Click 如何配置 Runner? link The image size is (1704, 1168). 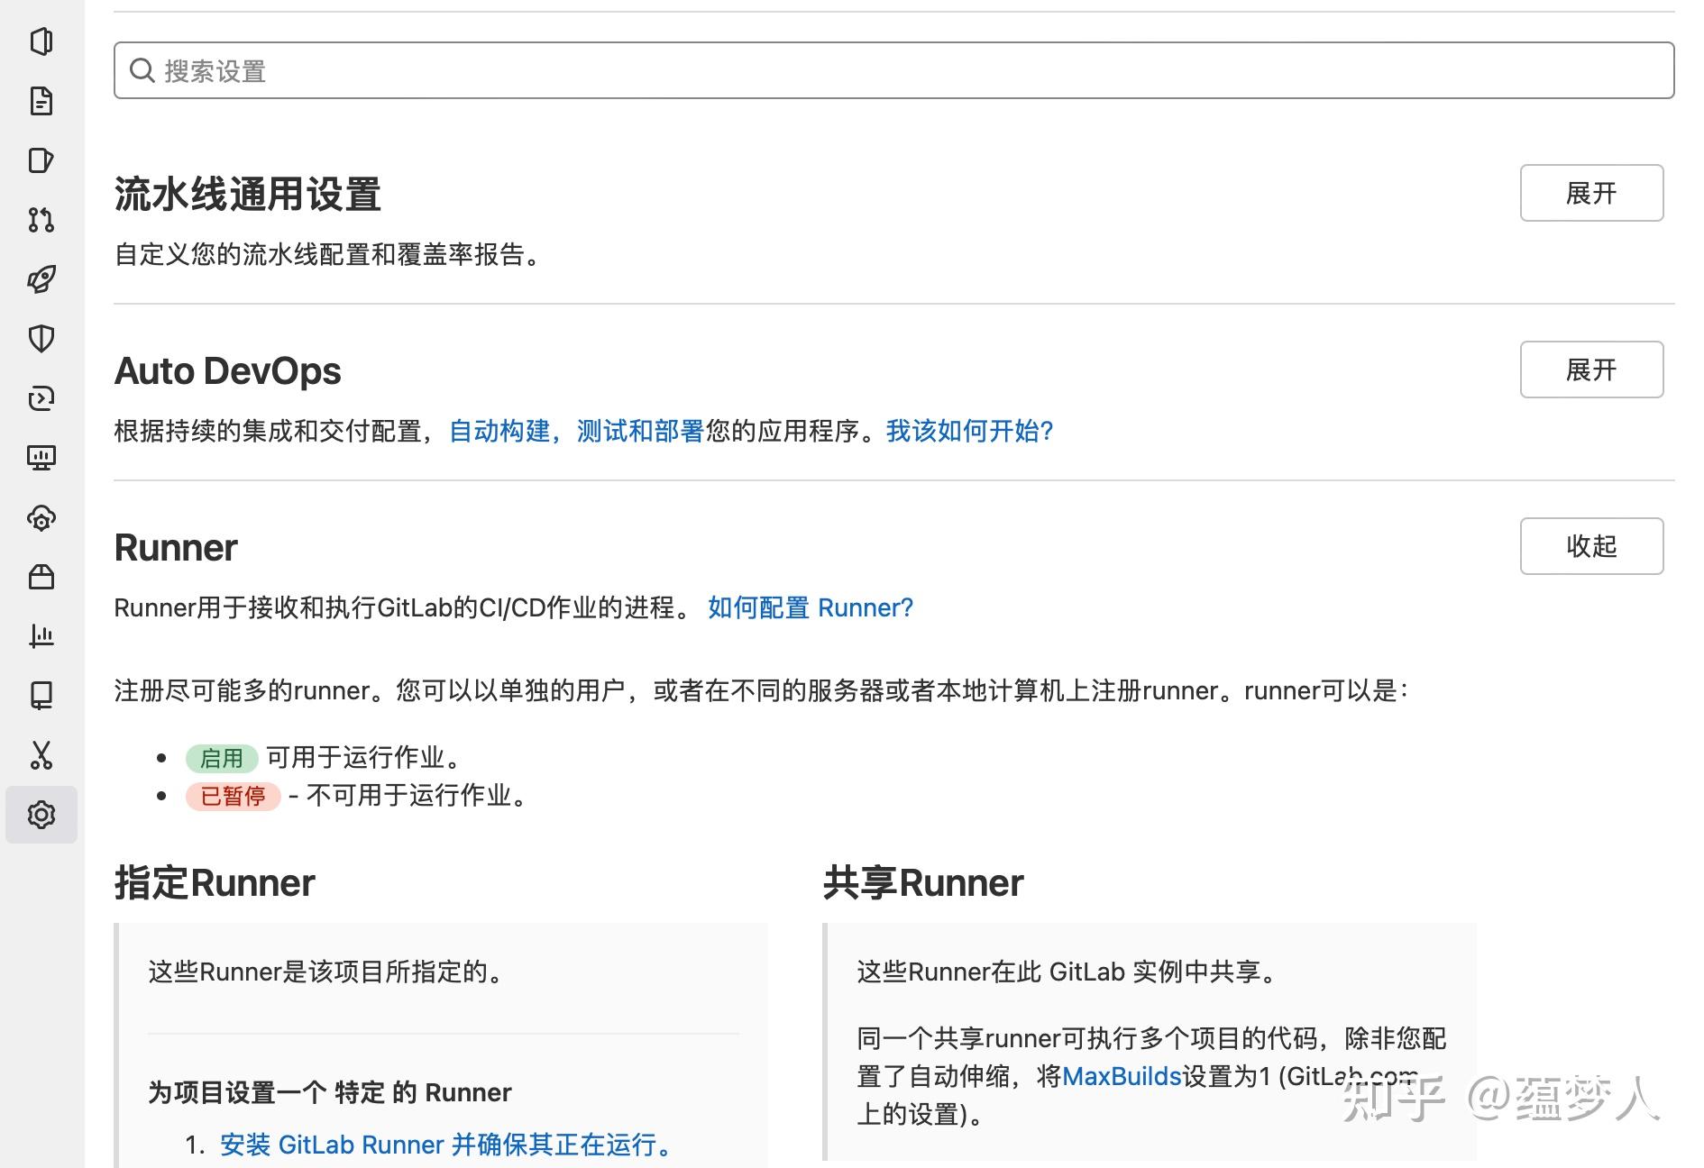[x=810, y=607]
